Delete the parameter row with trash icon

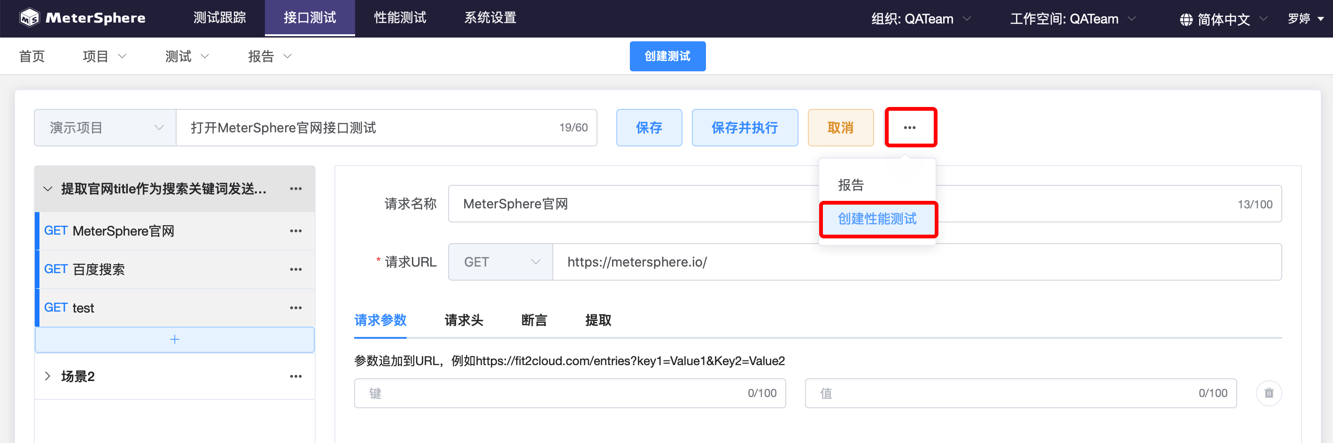click(1269, 393)
